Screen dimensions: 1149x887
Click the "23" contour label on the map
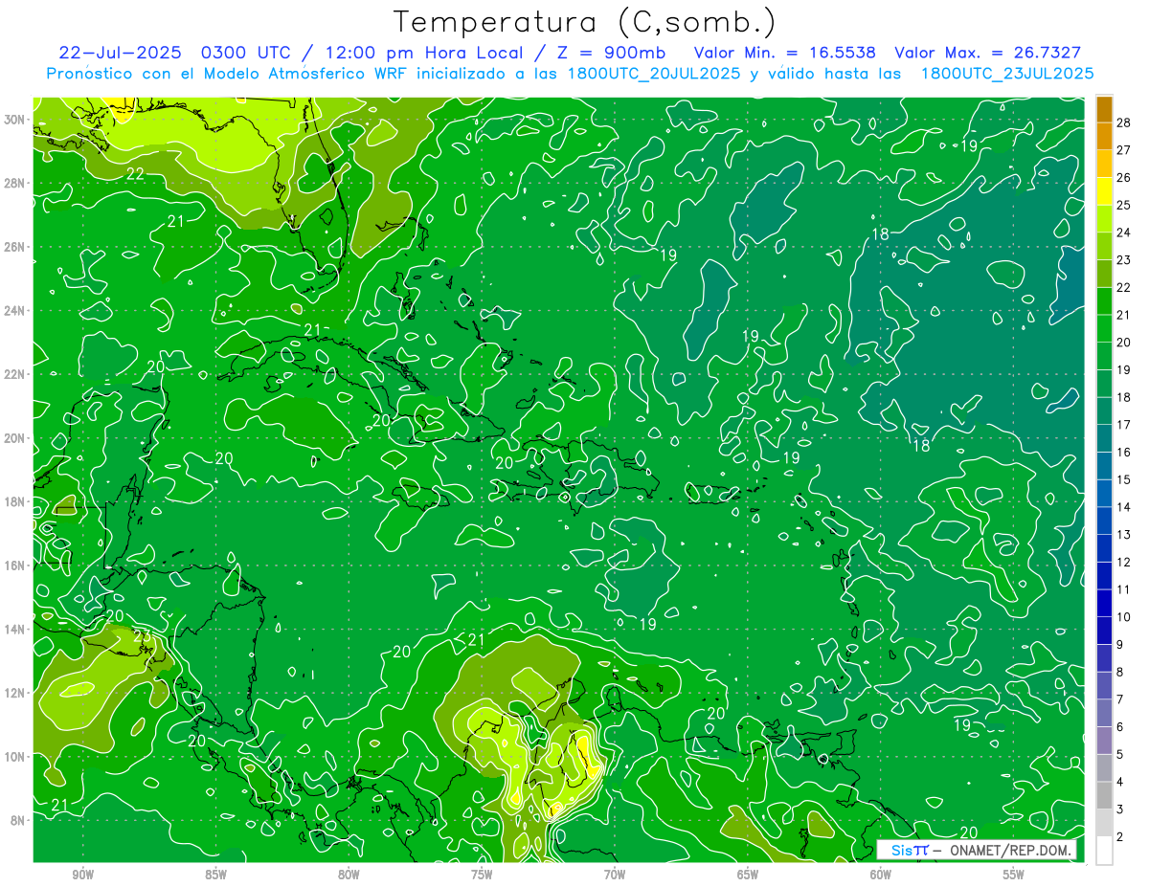tap(142, 636)
